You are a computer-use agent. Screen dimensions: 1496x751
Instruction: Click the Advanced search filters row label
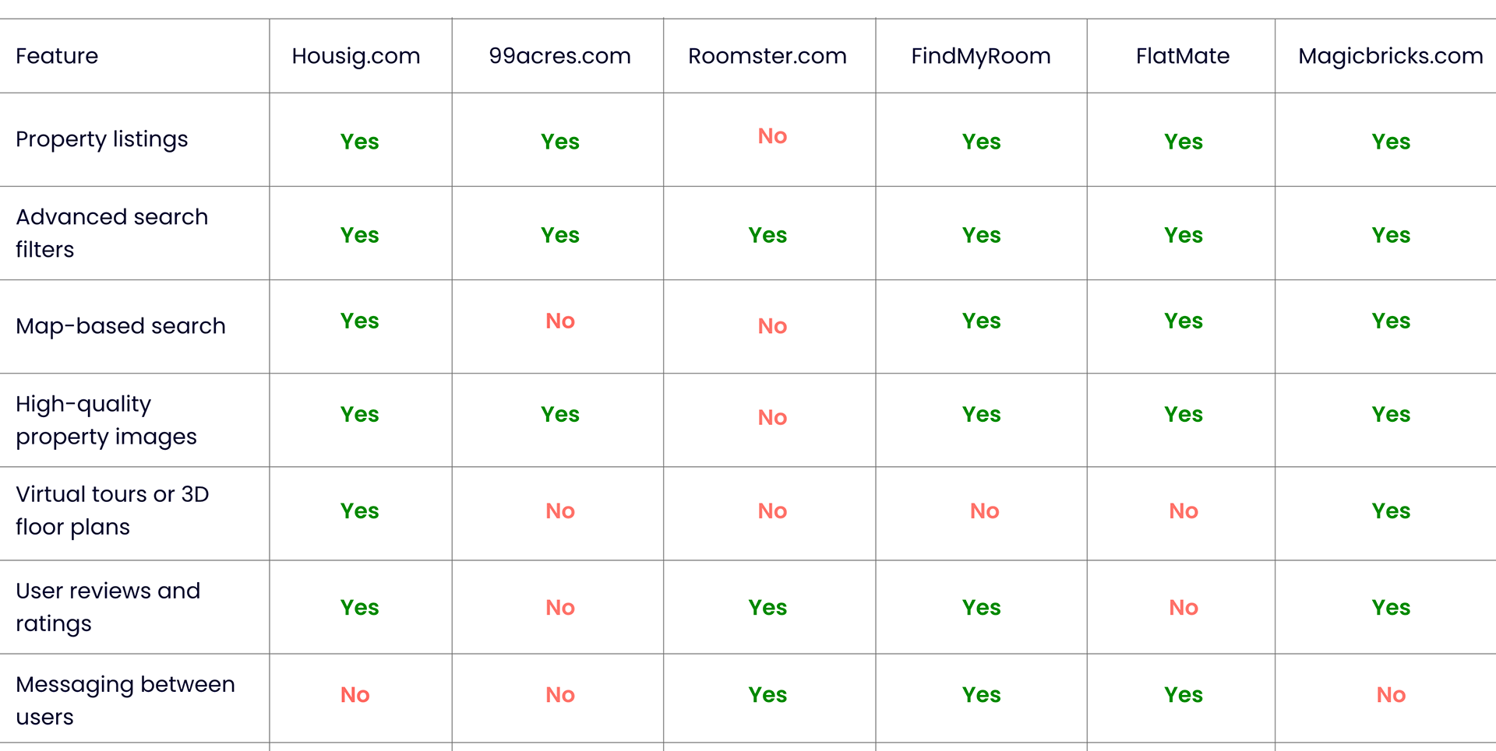click(x=112, y=233)
